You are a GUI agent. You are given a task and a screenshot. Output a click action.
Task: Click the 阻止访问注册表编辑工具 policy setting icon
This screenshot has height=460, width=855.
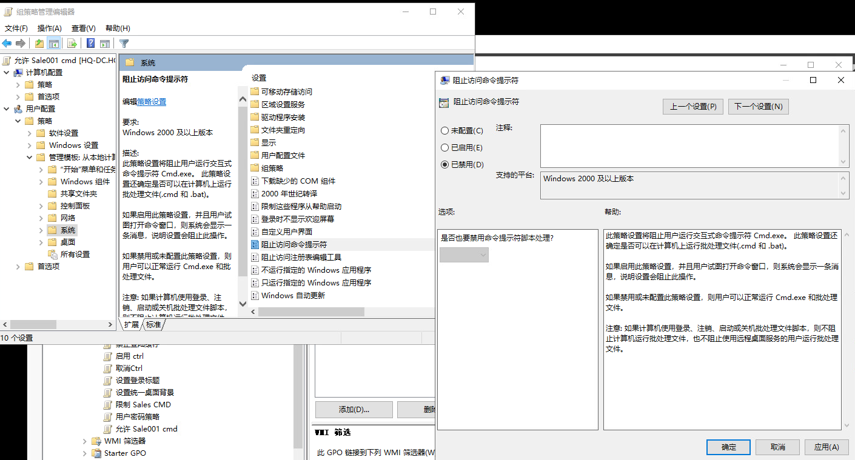click(255, 257)
